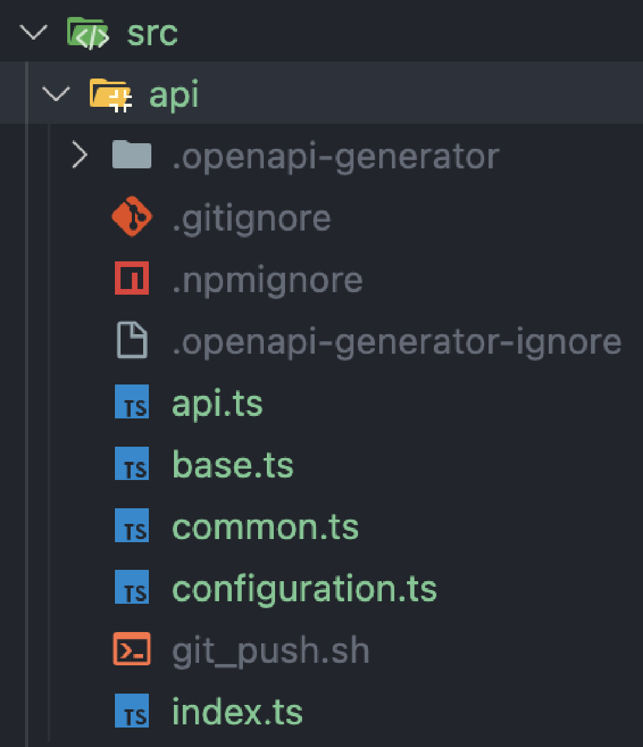Expand the .openapi-generator folder
Image resolution: width=643 pixels, height=747 pixels.
click(79, 155)
